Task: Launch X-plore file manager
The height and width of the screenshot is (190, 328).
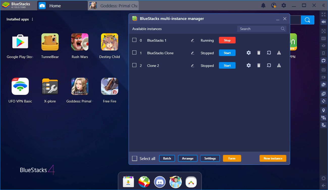Action: [50, 86]
